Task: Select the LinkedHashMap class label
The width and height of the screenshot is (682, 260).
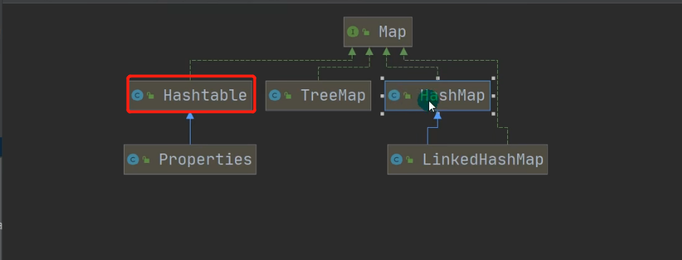Action: (483, 159)
